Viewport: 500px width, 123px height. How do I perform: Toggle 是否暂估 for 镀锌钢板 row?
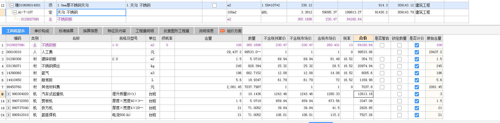coord(382,59)
